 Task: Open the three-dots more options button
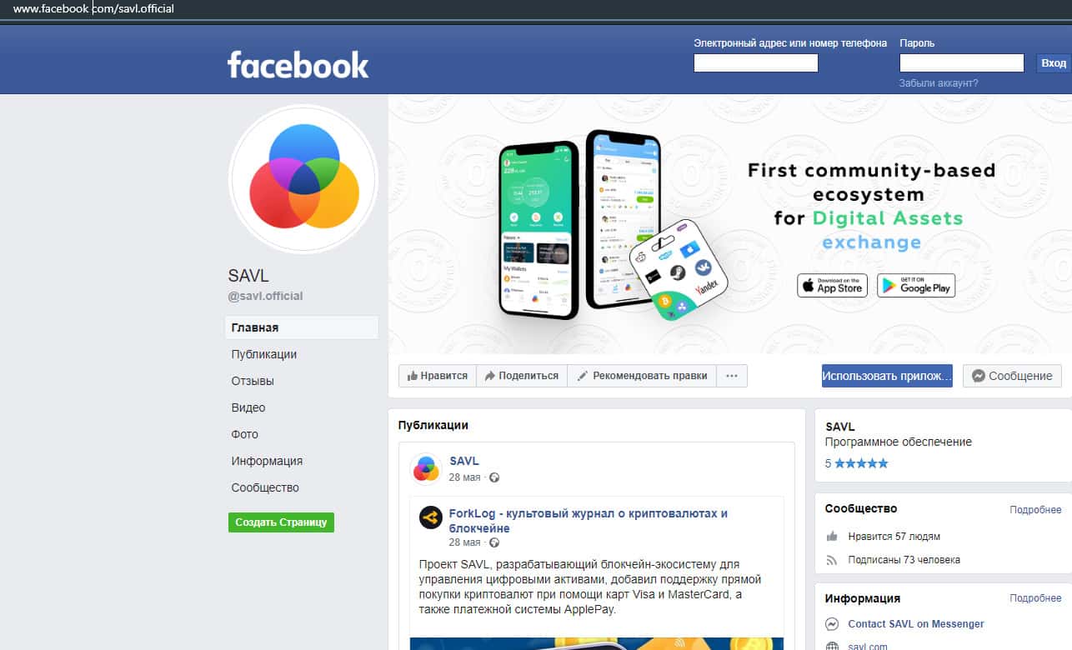tap(732, 376)
